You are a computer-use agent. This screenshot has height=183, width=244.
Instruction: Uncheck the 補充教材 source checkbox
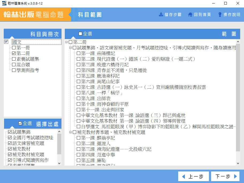10,149
